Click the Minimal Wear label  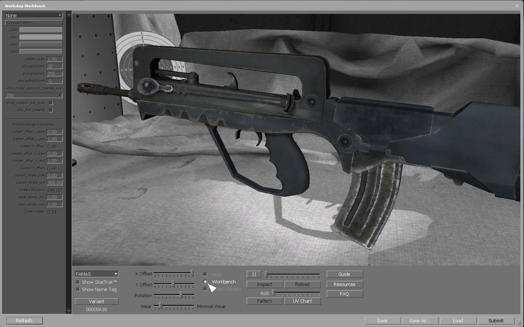(x=211, y=307)
